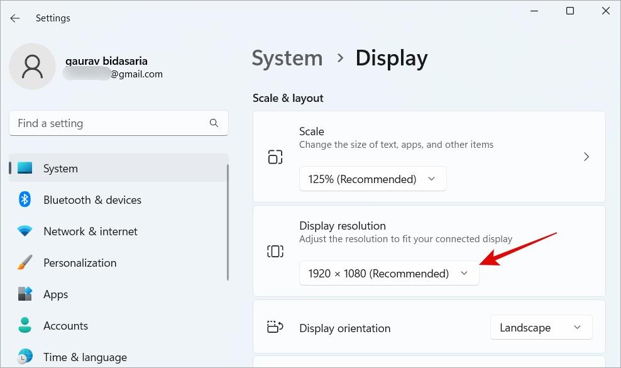This screenshot has width=621, height=368.
Task: Go to Personalization settings
Action: click(x=118, y=262)
